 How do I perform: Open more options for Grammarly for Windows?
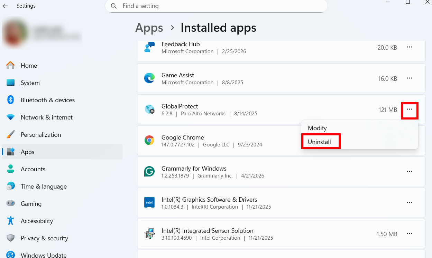coord(410,171)
